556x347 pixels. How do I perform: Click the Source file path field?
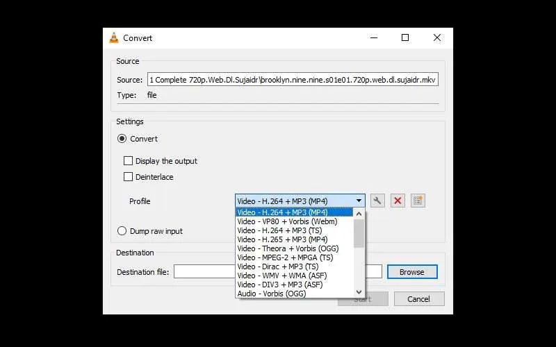coord(293,80)
